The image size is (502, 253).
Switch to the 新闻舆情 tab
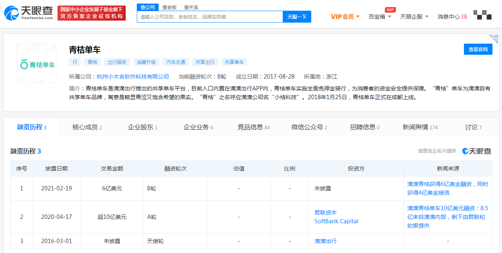420,127
